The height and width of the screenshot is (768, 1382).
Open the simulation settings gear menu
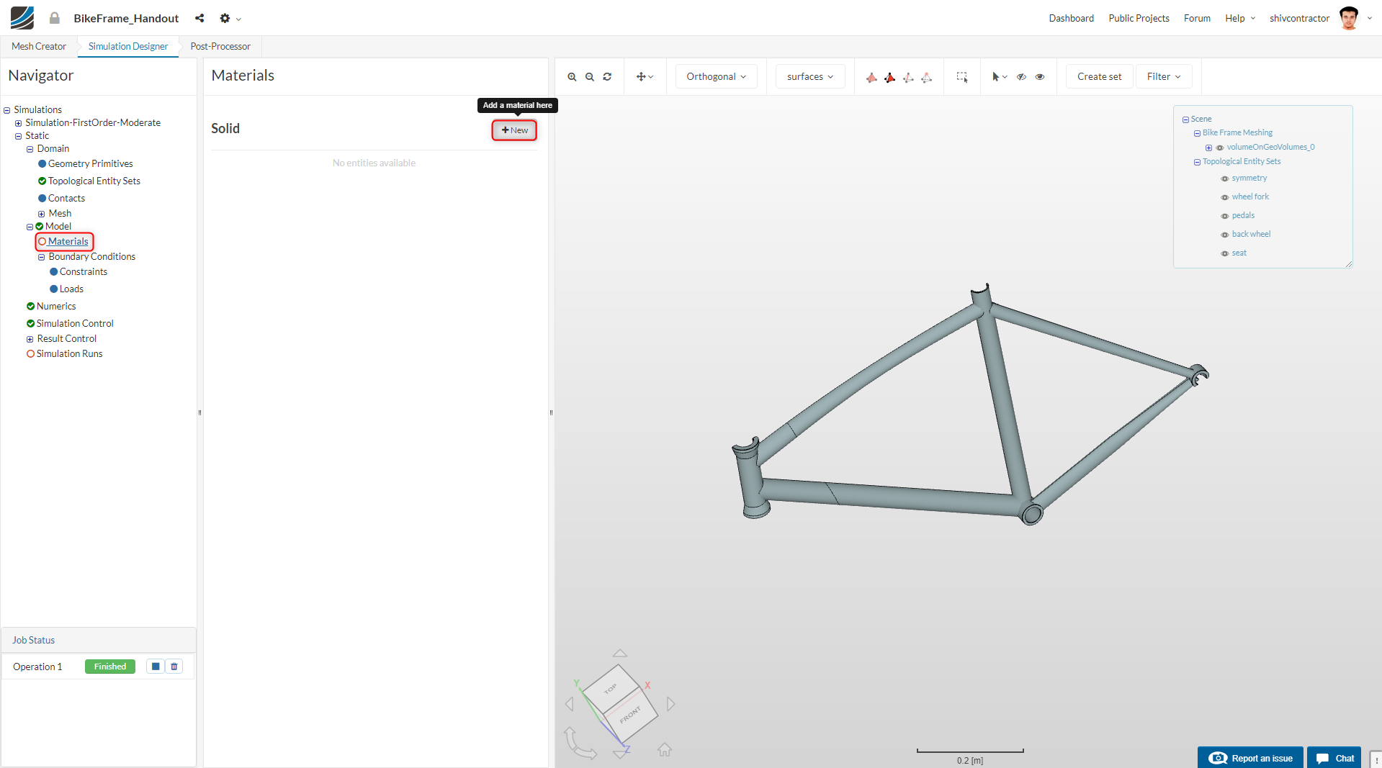point(225,18)
